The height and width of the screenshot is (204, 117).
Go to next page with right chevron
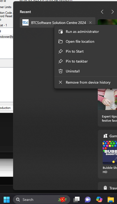[113, 12]
